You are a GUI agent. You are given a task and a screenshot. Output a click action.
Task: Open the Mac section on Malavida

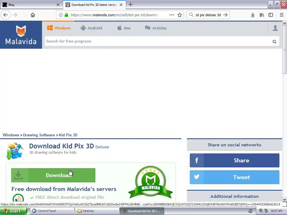tap(124, 28)
